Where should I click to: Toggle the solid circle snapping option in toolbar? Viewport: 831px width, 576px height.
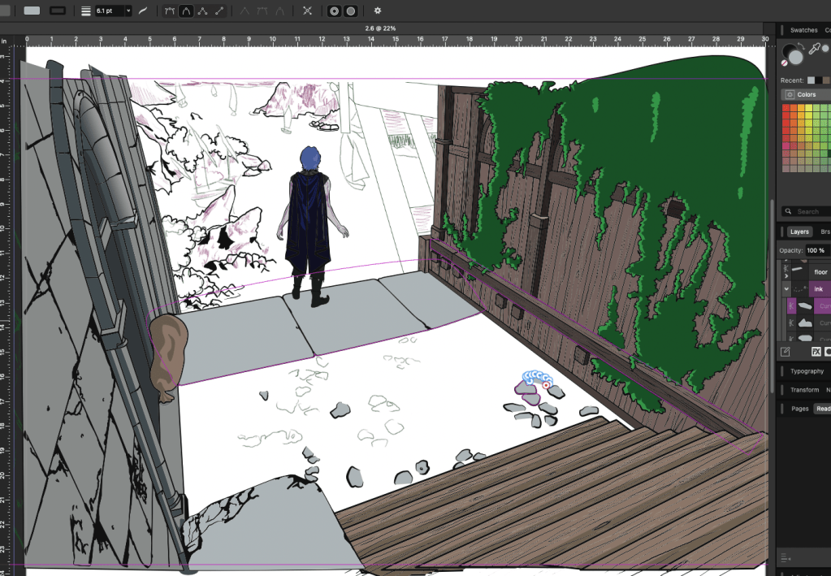coord(351,11)
